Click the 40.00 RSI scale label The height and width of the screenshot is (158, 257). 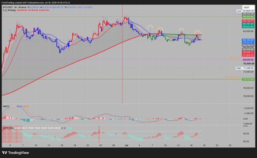point(246,134)
